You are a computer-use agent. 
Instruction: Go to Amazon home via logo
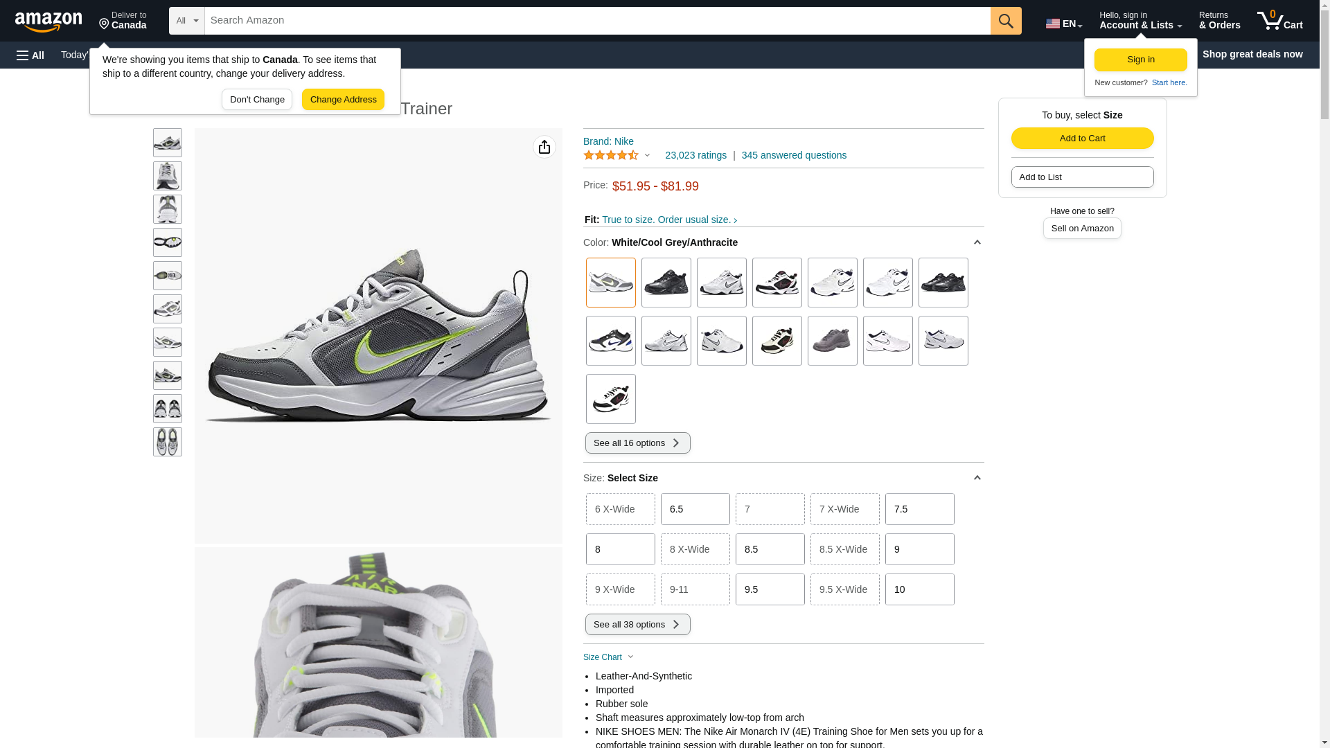[x=48, y=21]
